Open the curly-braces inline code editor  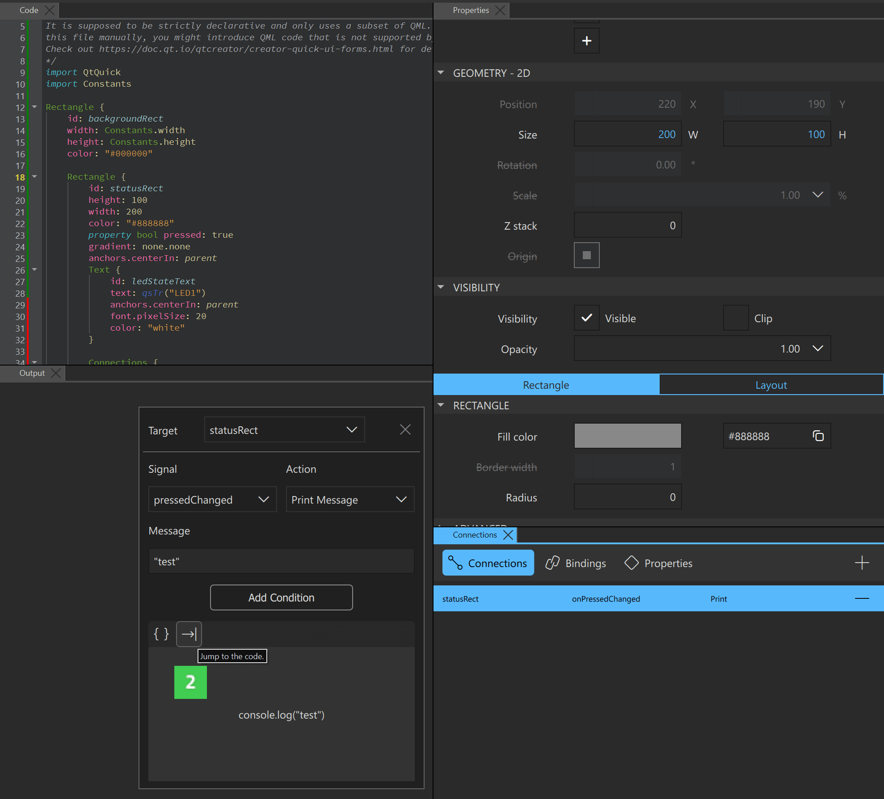[x=161, y=634]
